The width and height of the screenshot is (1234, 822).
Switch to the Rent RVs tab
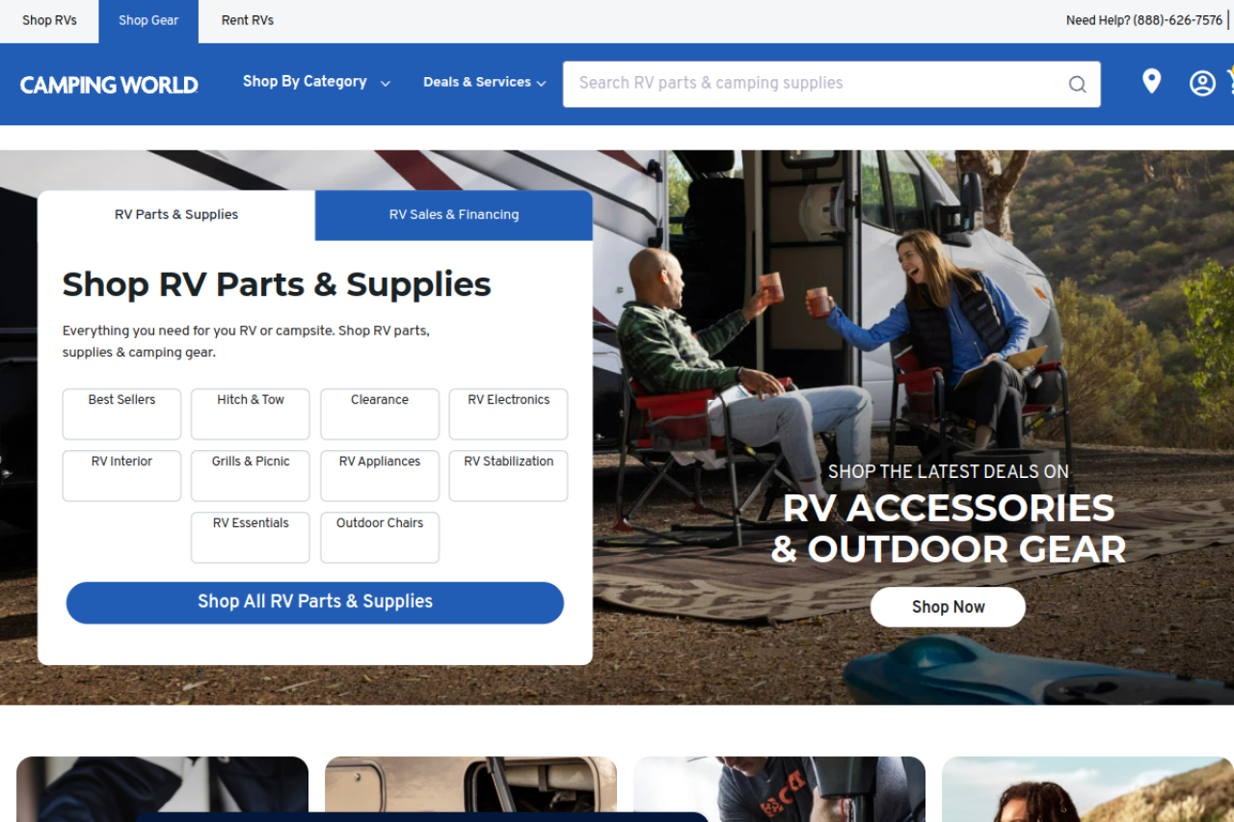click(248, 20)
